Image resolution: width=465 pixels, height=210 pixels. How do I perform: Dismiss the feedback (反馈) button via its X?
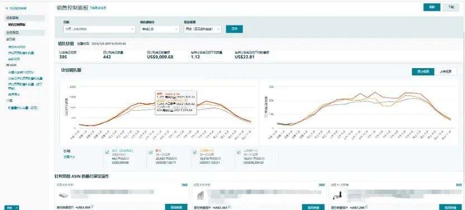click(x=17, y=208)
